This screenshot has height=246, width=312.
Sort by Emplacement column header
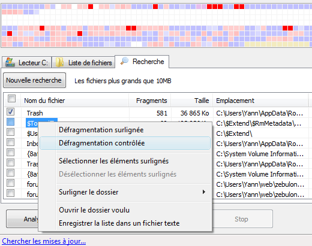pyautogui.click(x=260, y=101)
